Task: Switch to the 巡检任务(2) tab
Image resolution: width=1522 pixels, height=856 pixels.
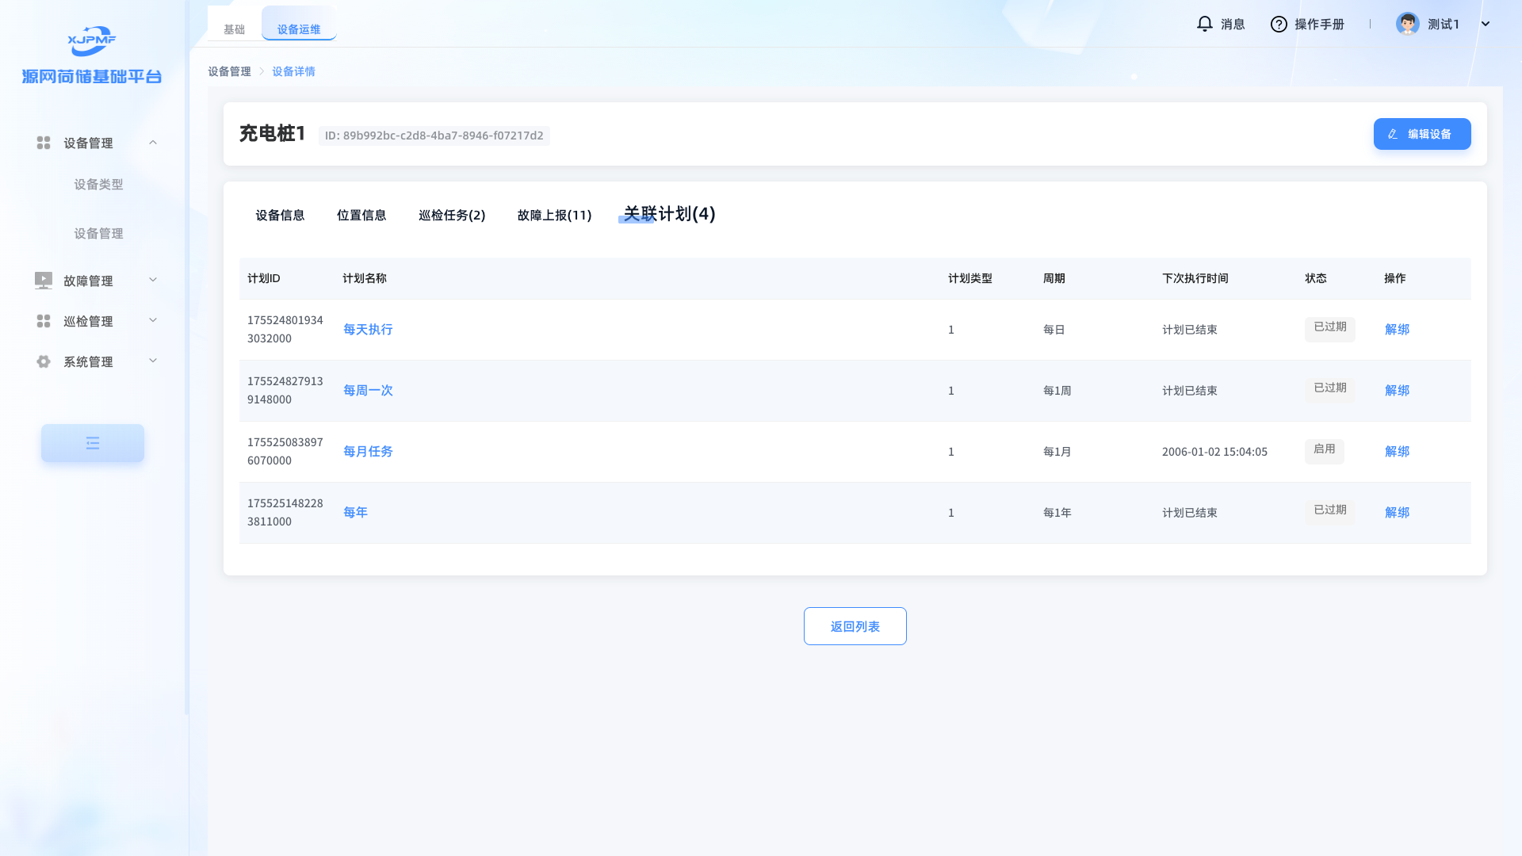Action: click(x=452, y=215)
